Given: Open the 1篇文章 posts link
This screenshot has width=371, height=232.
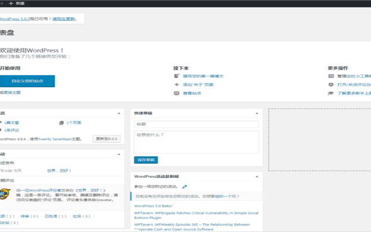Looking at the screenshot, I should (11, 123).
